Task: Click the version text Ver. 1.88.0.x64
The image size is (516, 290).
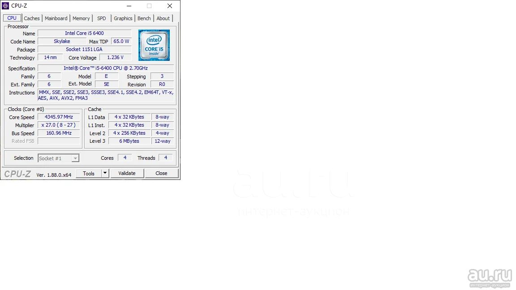Action: [x=54, y=175]
